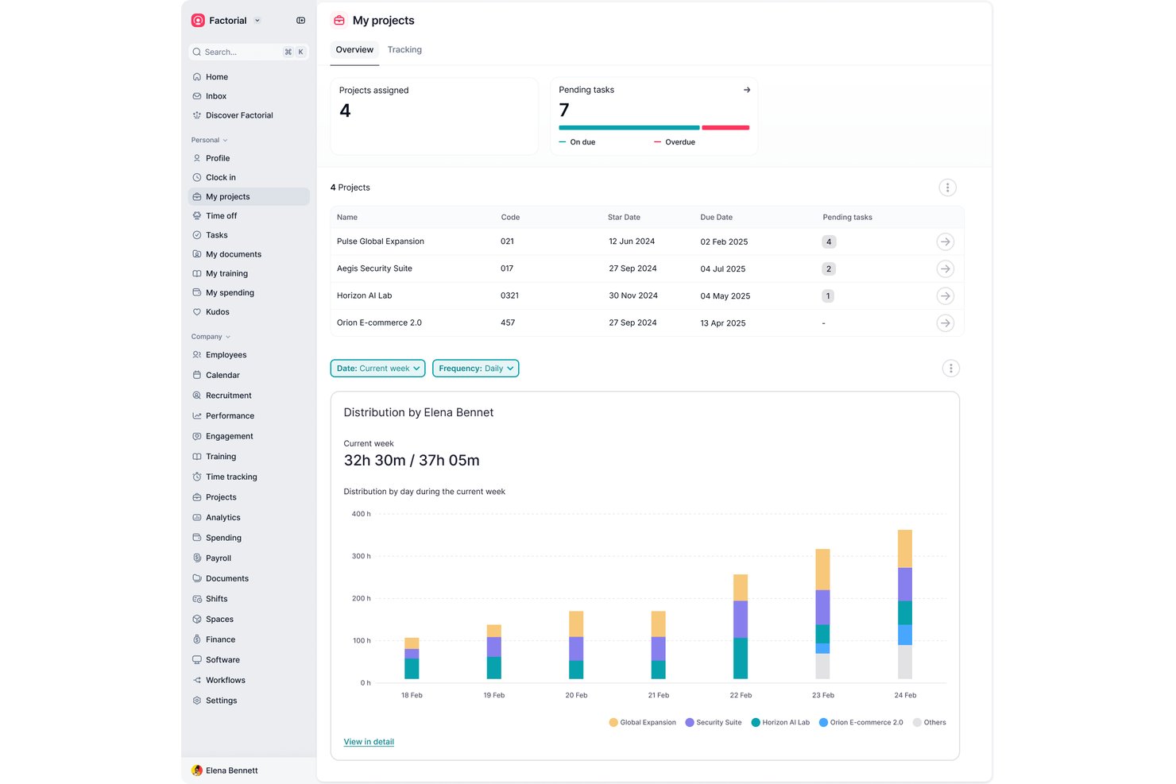The width and height of the screenshot is (1176, 784).
Task: Click the Employees people icon
Action: point(197,355)
